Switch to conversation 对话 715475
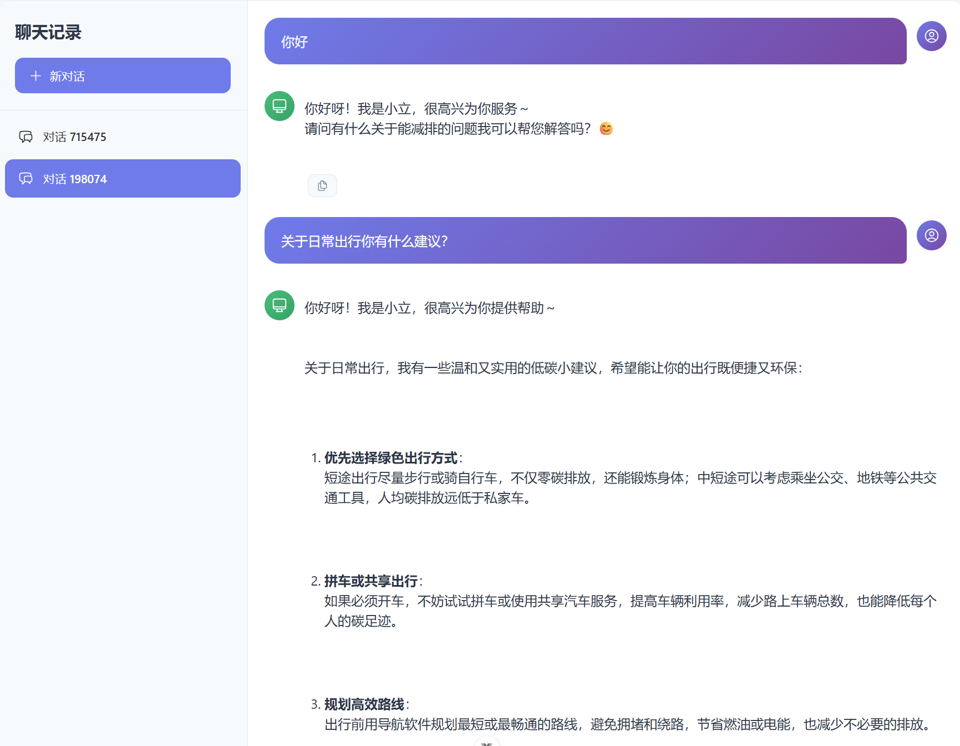 [123, 137]
